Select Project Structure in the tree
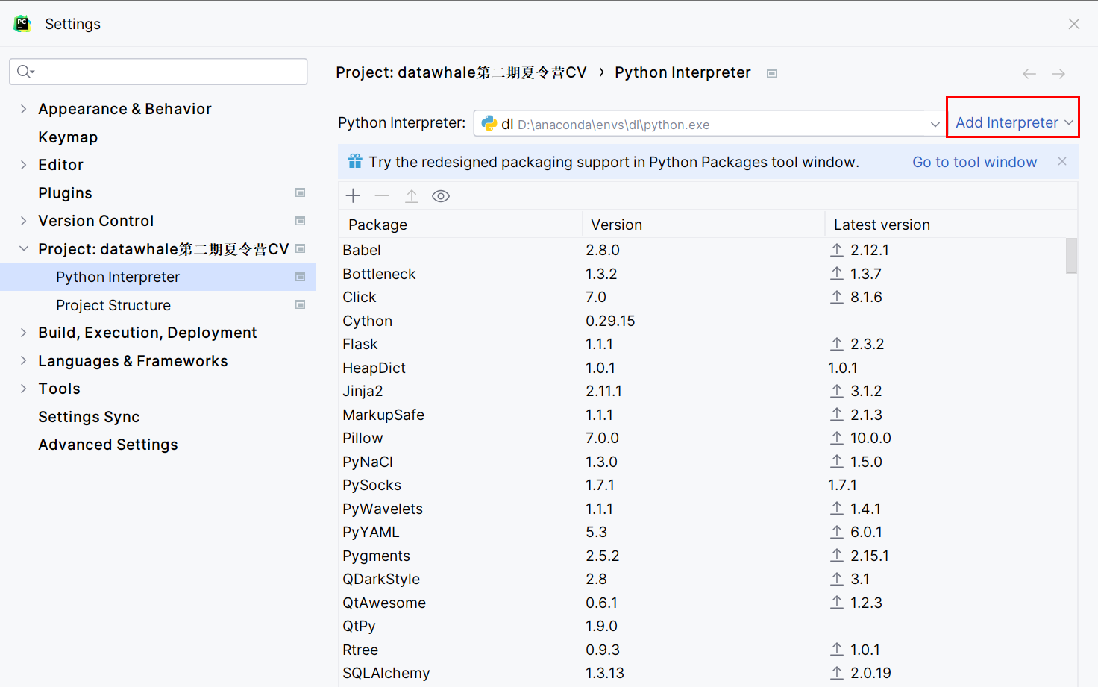Screen dimensions: 1098x687 click(x=158, y=305)
